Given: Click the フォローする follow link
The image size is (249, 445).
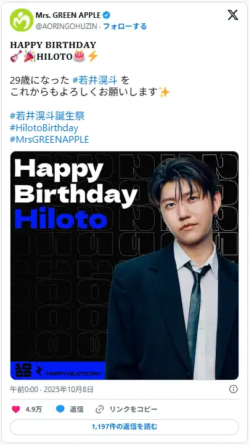Looking at the screenshot, I should [124, 26].
